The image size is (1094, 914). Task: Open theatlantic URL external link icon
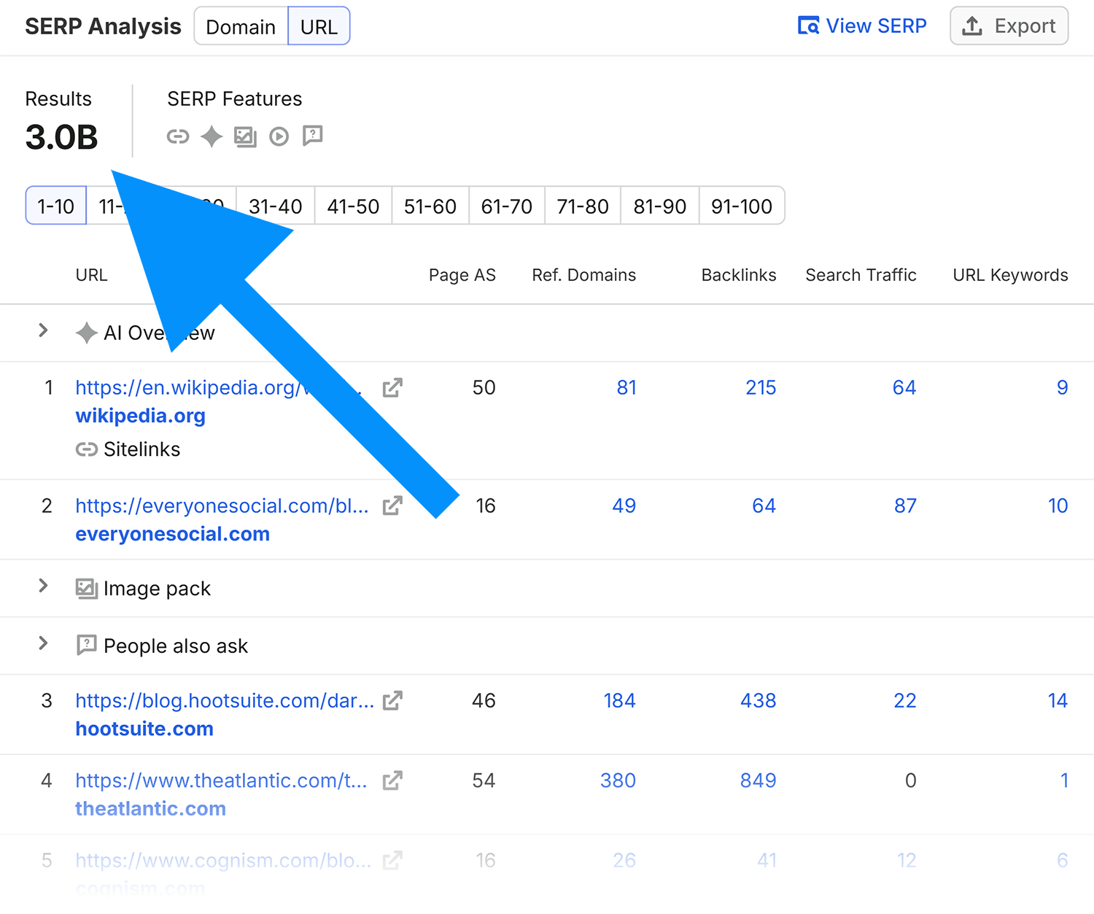point(392,781)
